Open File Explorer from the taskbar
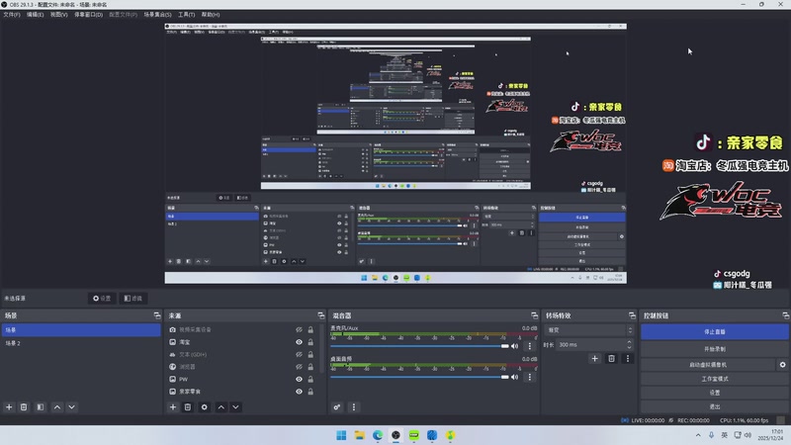Screen dimensions: 791x445 coord(360,435)
